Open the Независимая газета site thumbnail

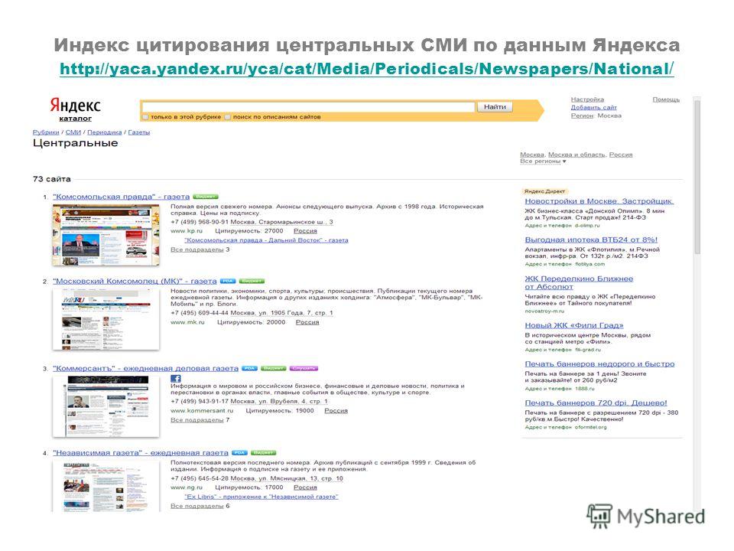click(x=106, y=486)
